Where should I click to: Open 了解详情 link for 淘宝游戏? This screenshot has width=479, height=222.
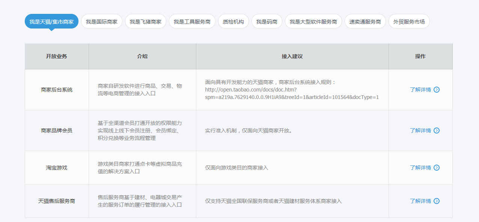pos(420,168)
